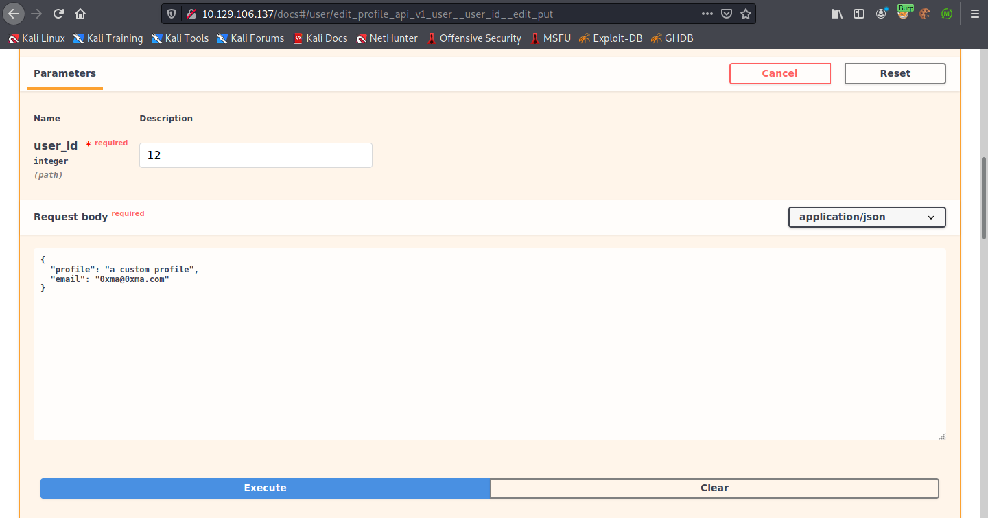Screen dimensions: 988x518
Task: Click inside the request body JSON textarea
Action: [x=490, y=344]
